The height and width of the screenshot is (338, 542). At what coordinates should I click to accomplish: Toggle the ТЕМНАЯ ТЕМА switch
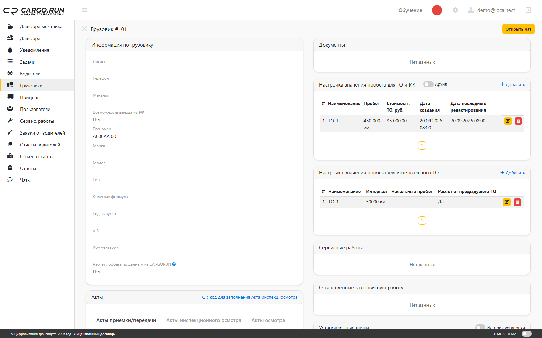tap(527, 334)
